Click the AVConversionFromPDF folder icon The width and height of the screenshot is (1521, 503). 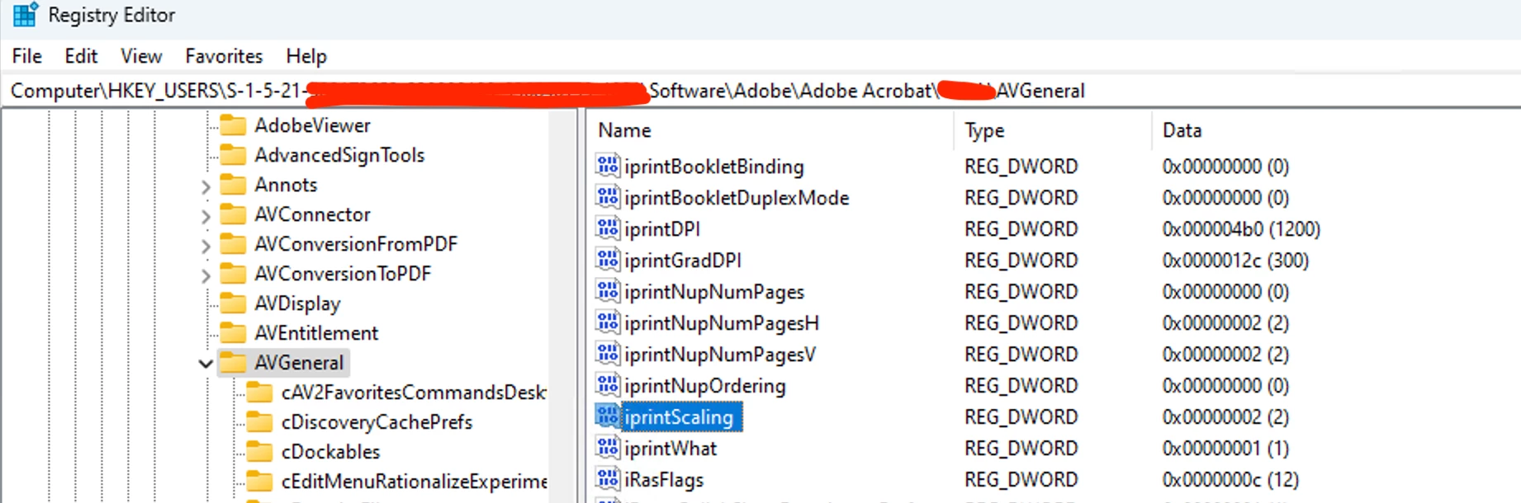point(234,244)
